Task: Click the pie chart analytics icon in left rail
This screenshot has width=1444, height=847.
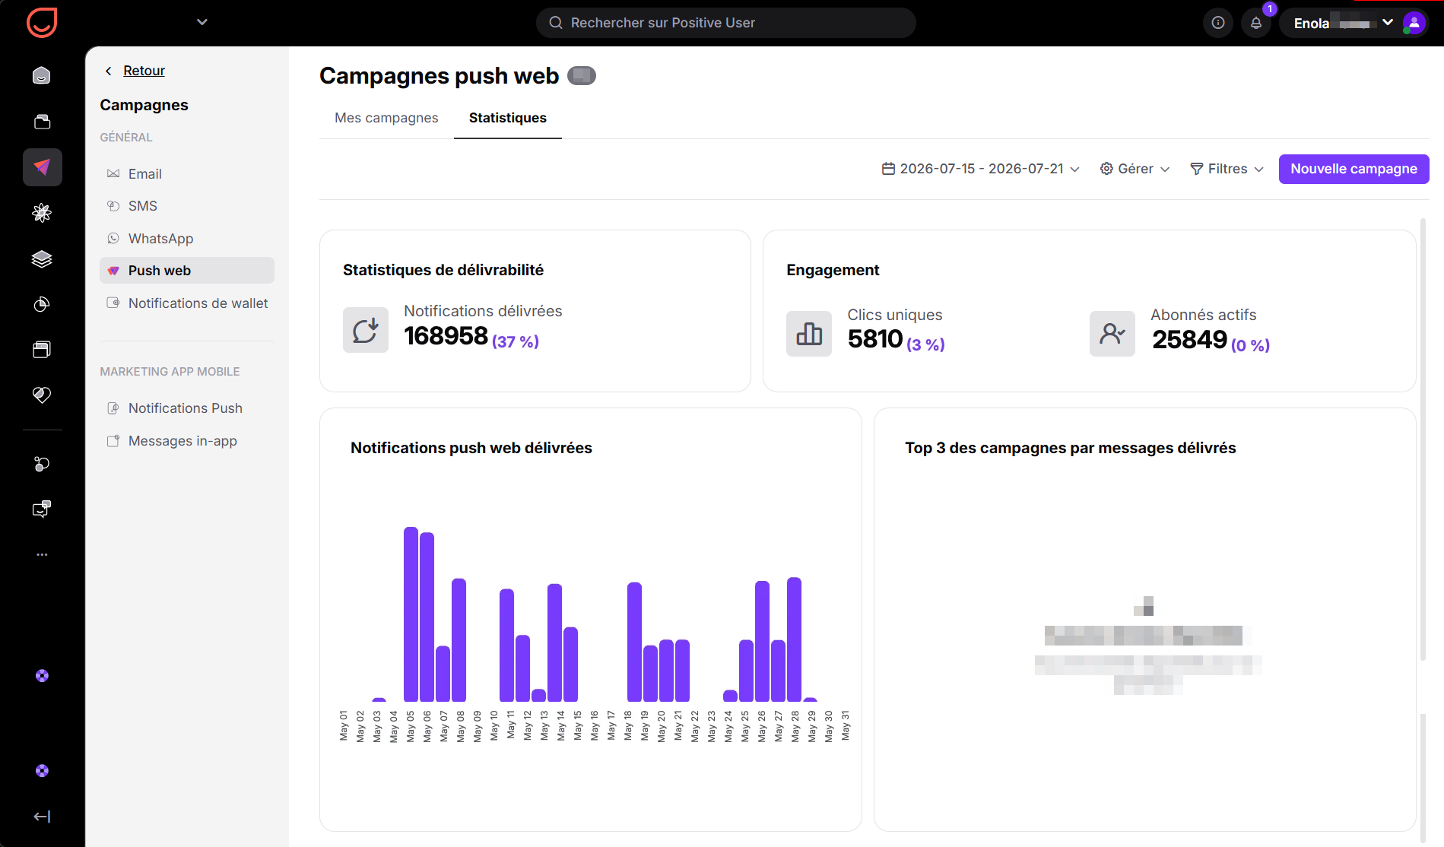Action: (x=42, y=304)
